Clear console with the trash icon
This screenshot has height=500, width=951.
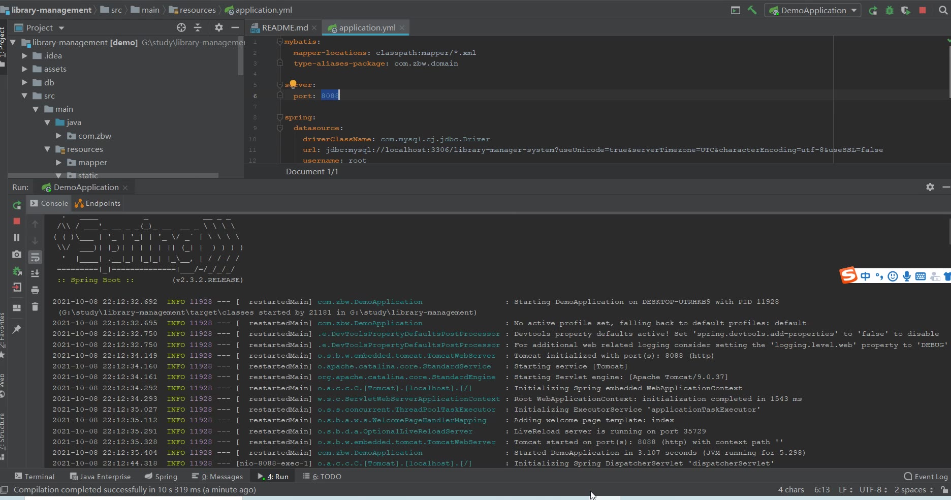click(x=35, y=306)
